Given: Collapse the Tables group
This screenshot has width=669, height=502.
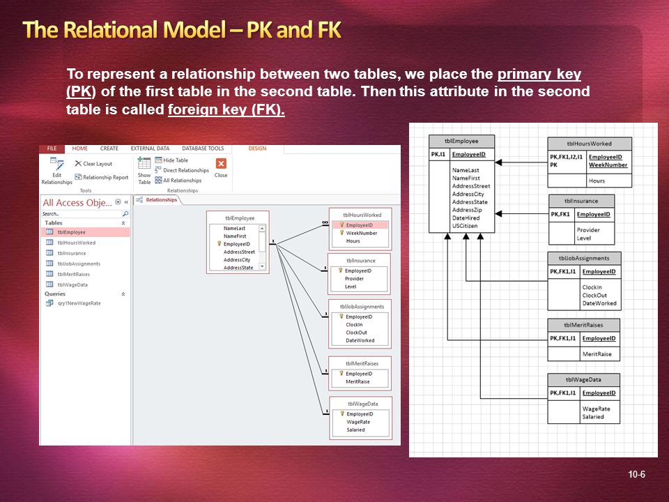Looking at the screenshot, I should 123,223.
